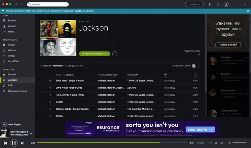The width and height of the screenshot is (251, 148).
Task: Toggle Available Offline switch
Action: (x=195, y=66)
